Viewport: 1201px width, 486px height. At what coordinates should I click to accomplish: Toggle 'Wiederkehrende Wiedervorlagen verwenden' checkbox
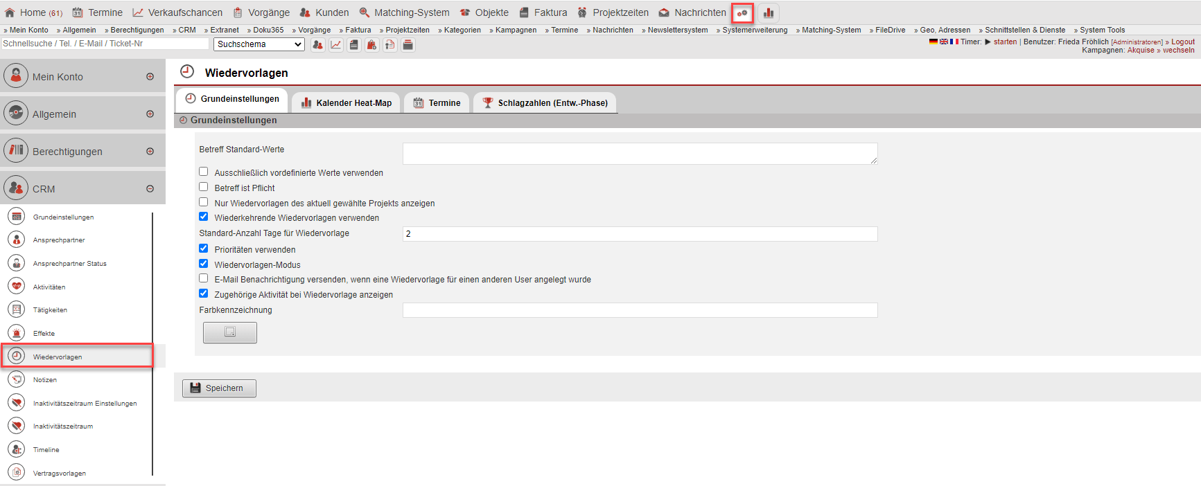pyautogui.click(x=204, y=217)
